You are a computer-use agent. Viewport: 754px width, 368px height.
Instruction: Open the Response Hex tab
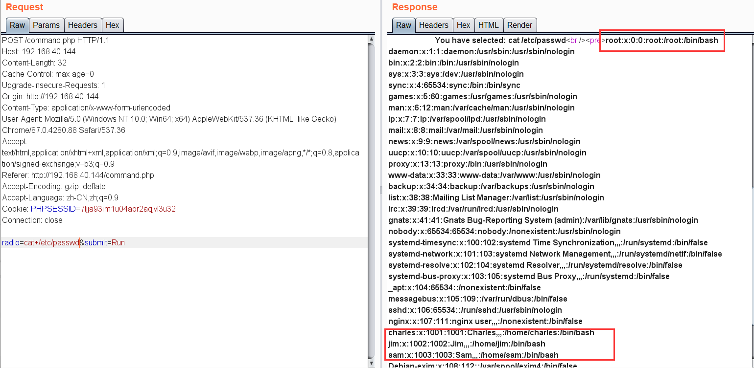463,25
